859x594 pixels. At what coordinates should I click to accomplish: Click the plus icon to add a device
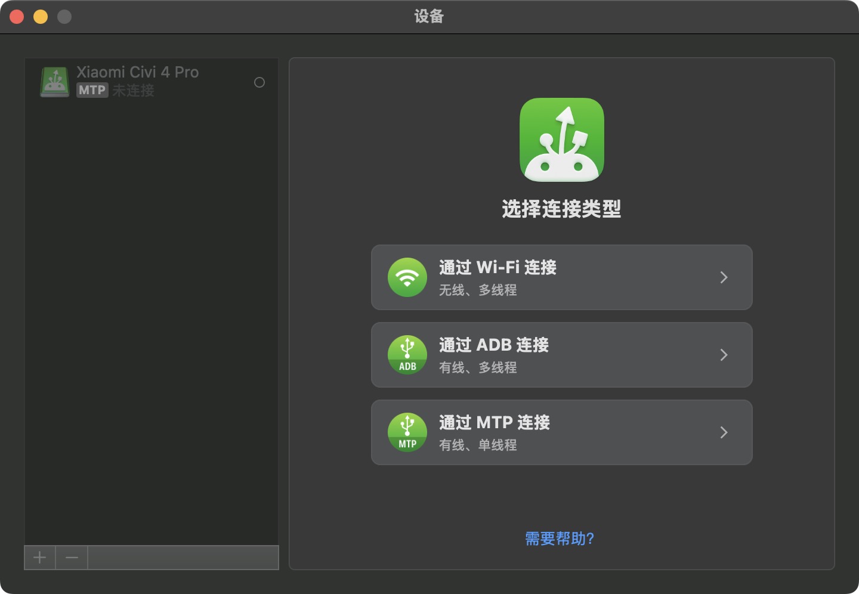click(x=39, y=557)
